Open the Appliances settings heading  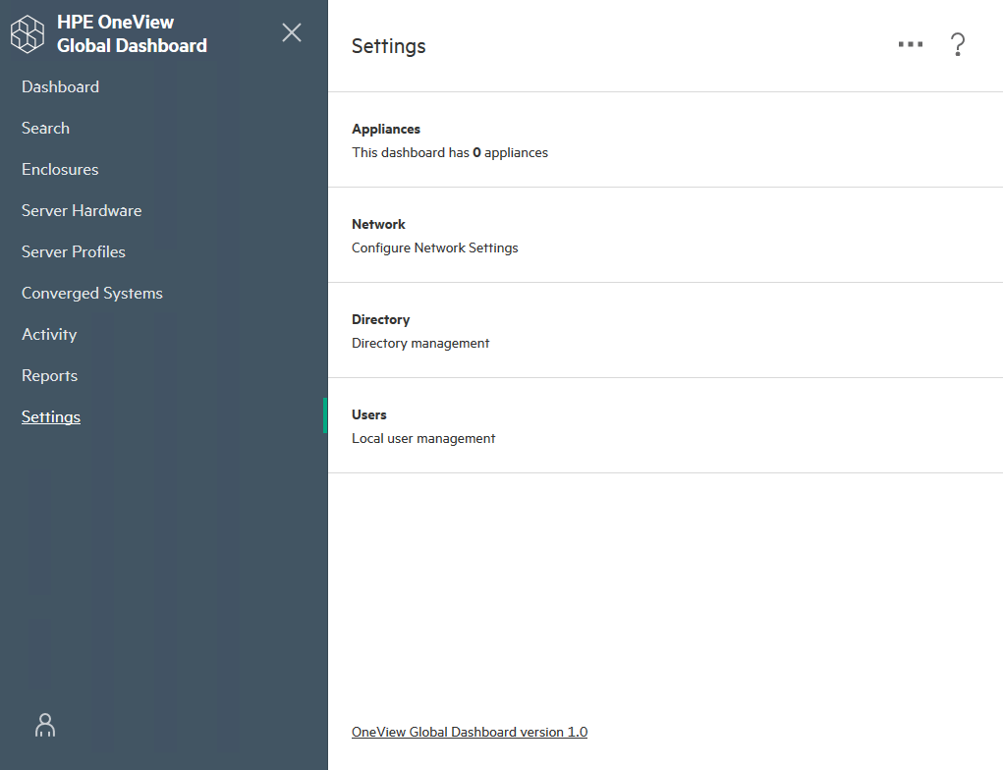click(x=386, y=129)
